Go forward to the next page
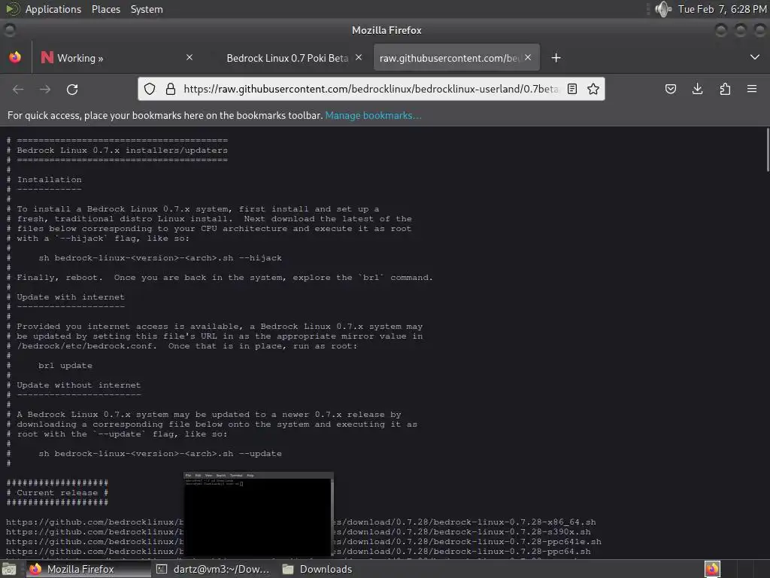The height and width of the screenshot is (578, 770). point(45,90)
